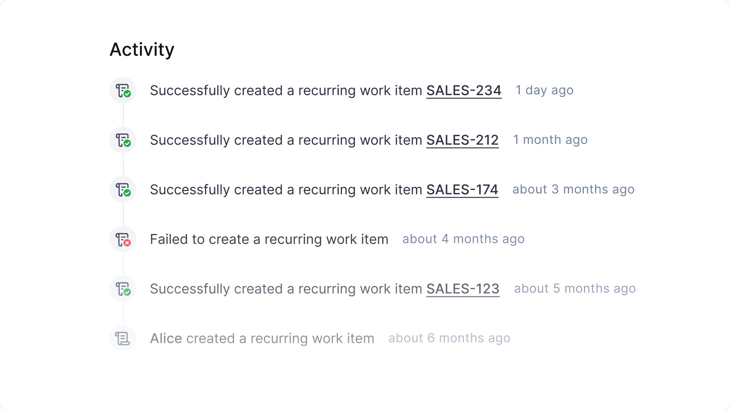The height and width of the screenshot is (410, 730).
Task: Click the success icon beside SALES-234
Action: (122, 90)
